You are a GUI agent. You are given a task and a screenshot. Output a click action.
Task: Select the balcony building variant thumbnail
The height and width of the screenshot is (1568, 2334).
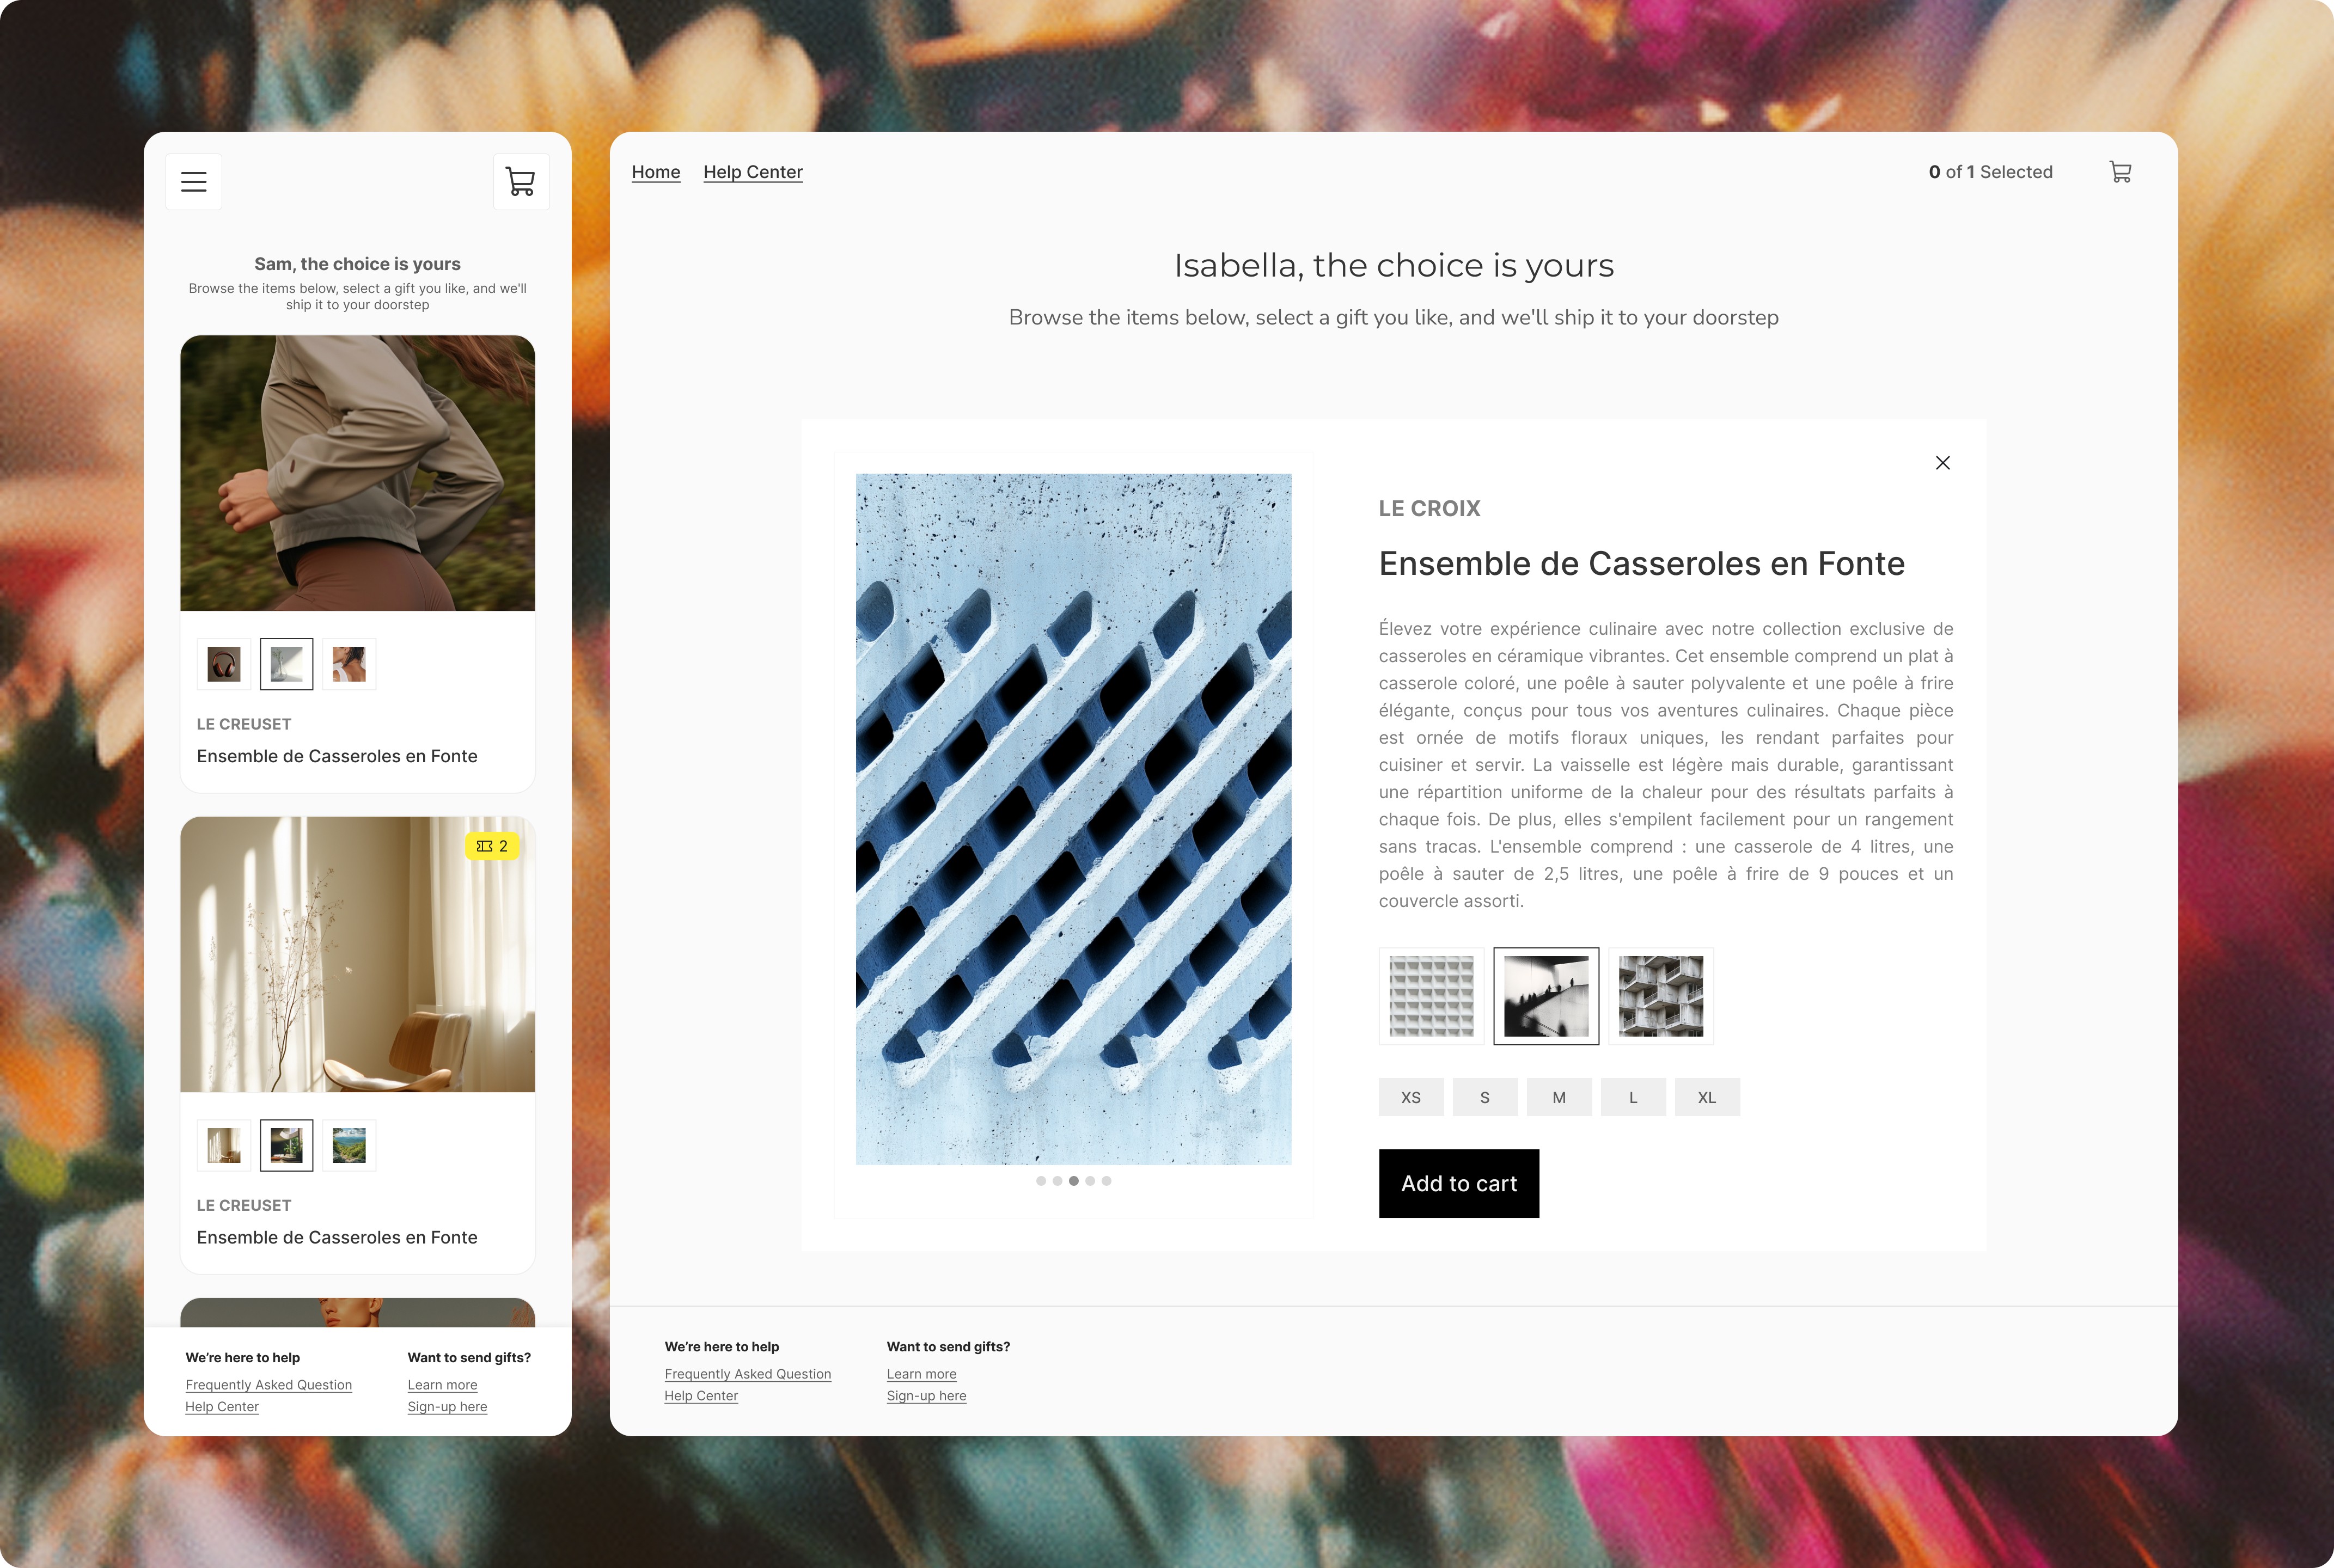point(1661,996)
